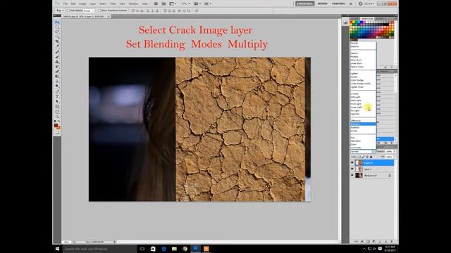Select the Zoom tool
451x253 pixels.
point(57,117)
